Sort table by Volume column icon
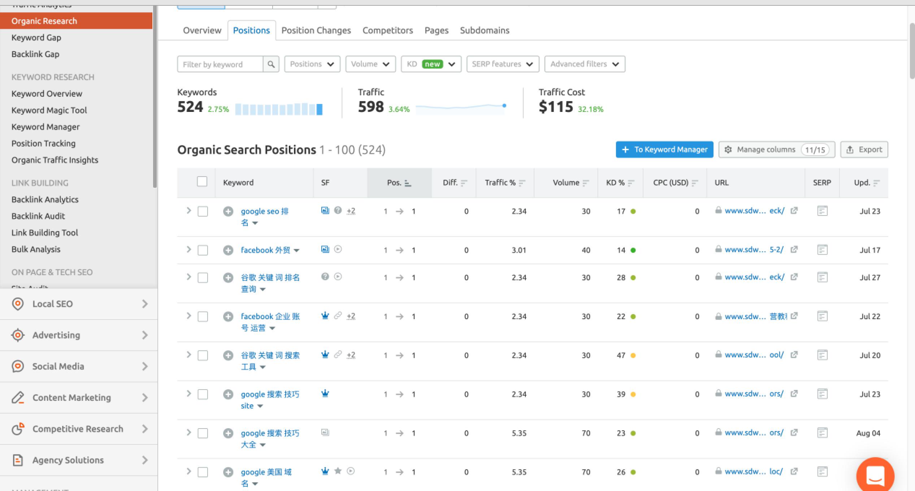 (x=586, y=183)
